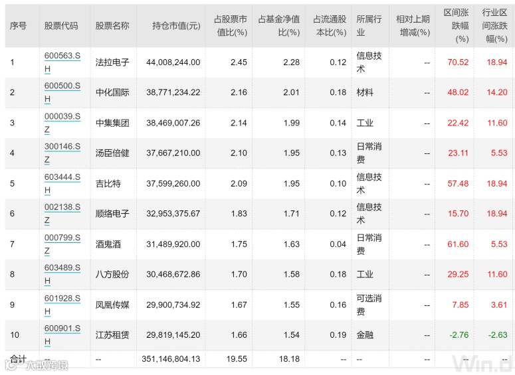Viewport: 515px width, 375px height.
Task: Click total stock ratio 19.55
Action: (x=237, y=359)
